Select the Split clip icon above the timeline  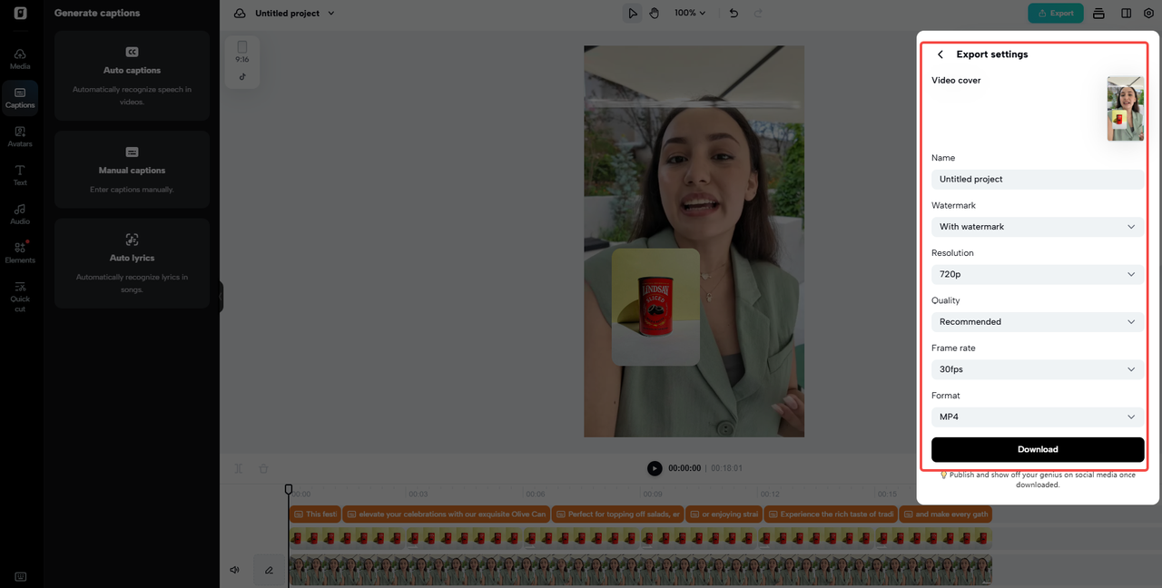coord(238,468)
